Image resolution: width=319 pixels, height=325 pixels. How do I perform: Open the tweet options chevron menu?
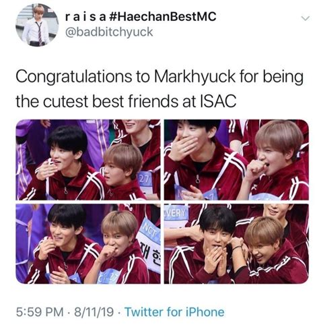[x=306, y=18]
